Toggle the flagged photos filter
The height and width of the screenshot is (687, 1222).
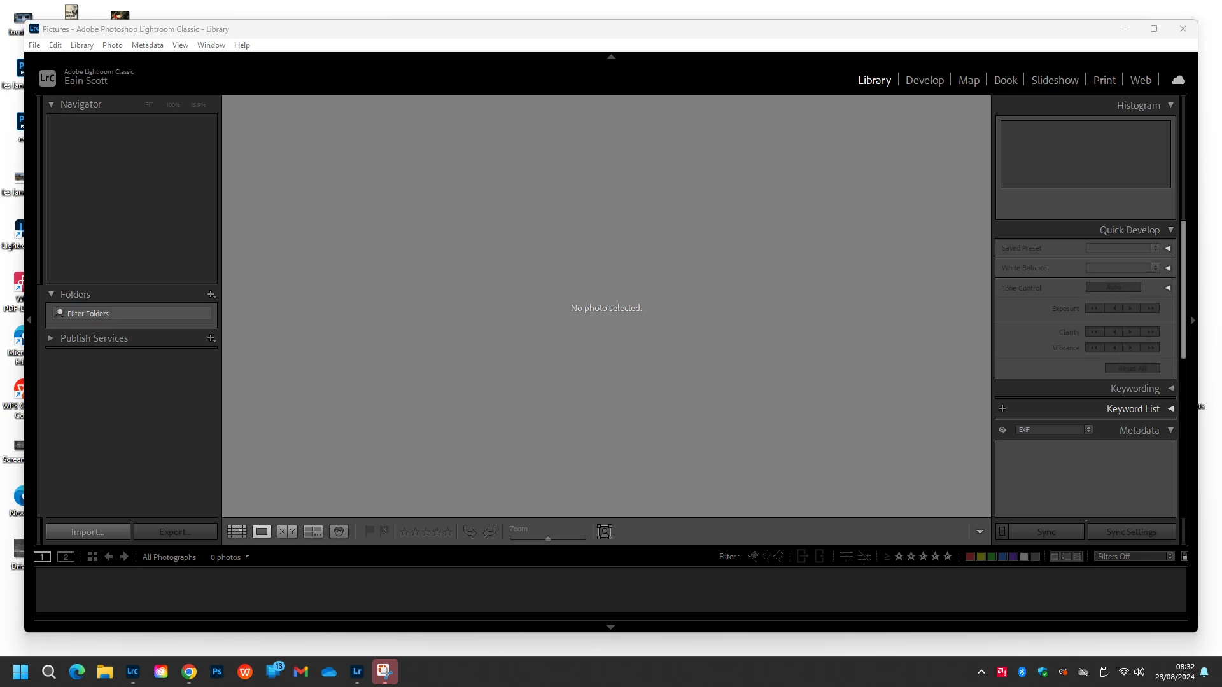(x=754, y=557)
